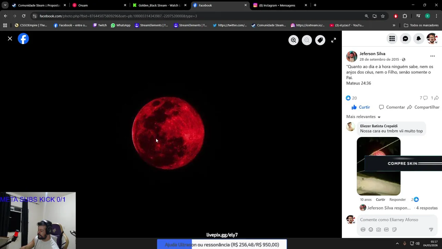
Task: Insert a GIF in the comment
Action: (386, 230)
